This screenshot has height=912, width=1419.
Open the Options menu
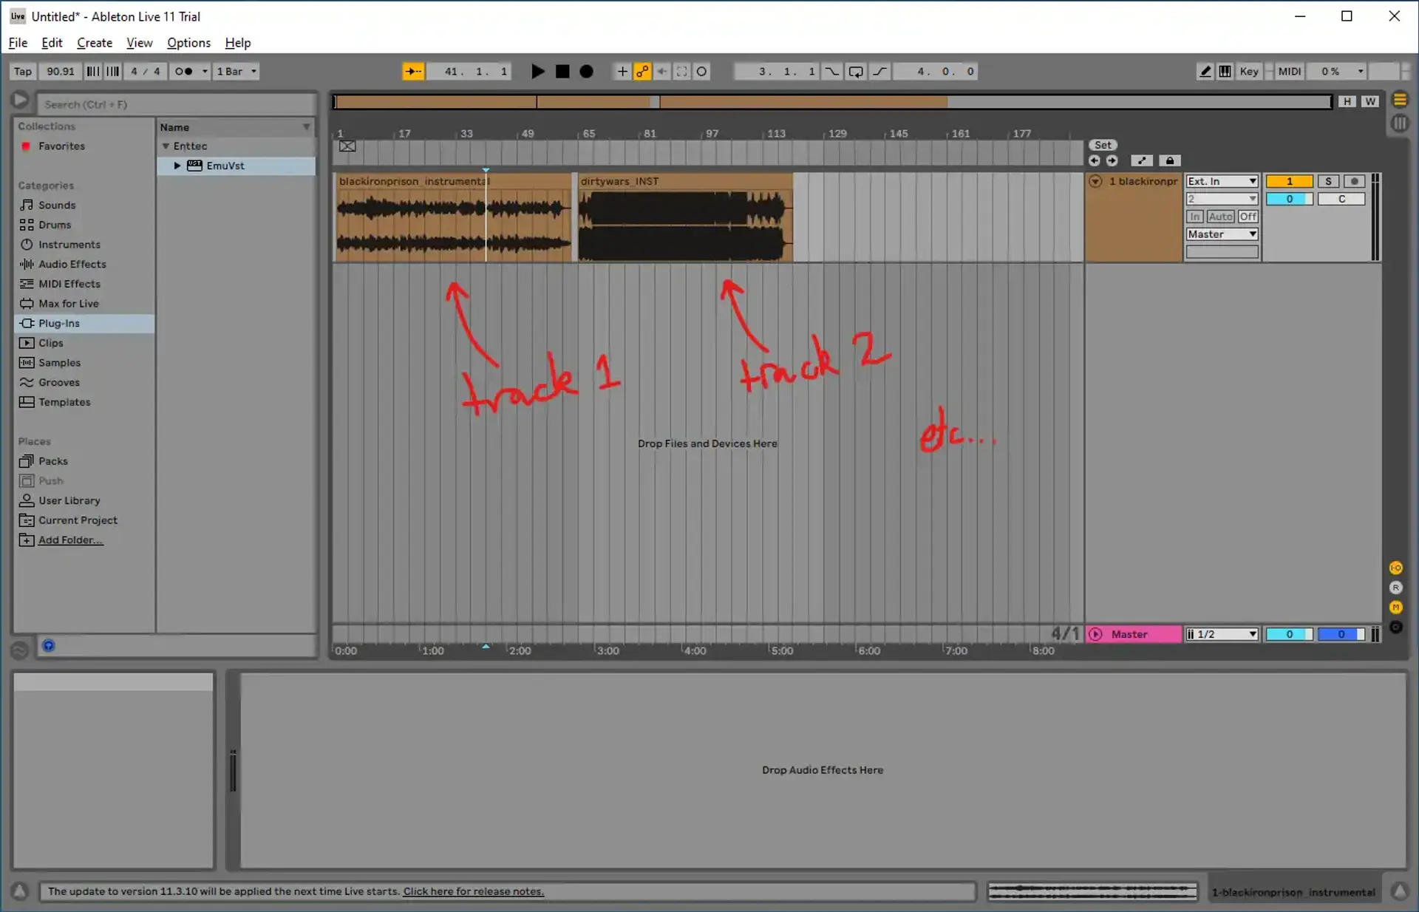tap(188, 43)
